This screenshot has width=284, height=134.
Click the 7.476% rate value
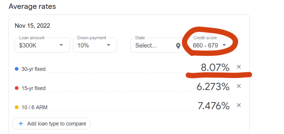pyautogui.click(x=214, y=106)
